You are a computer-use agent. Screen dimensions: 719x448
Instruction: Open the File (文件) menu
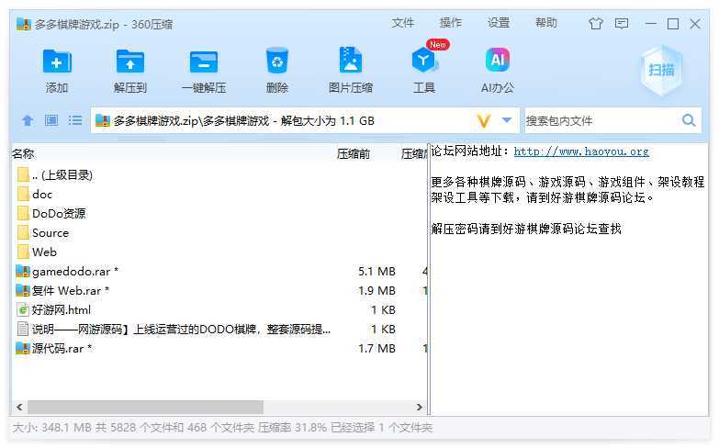(x=403, y=23)
